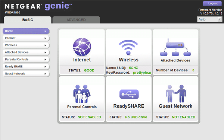Open the ReadySHARE USB icon

(x=129, y=94)
